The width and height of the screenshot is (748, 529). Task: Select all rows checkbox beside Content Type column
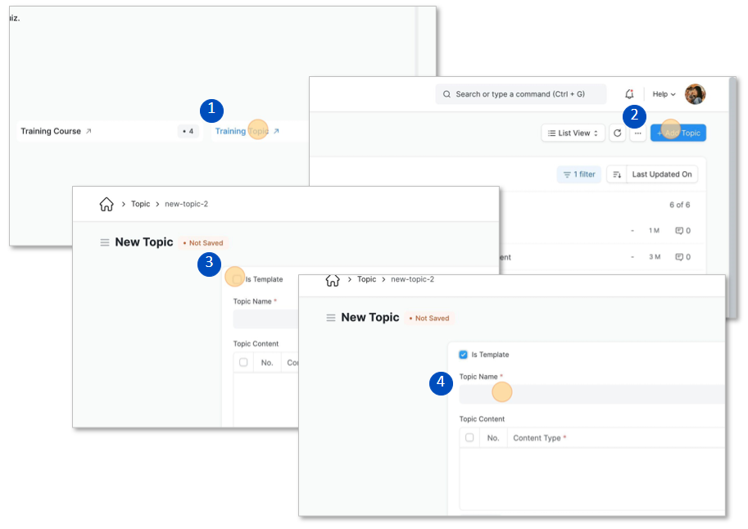coord(469,438)
